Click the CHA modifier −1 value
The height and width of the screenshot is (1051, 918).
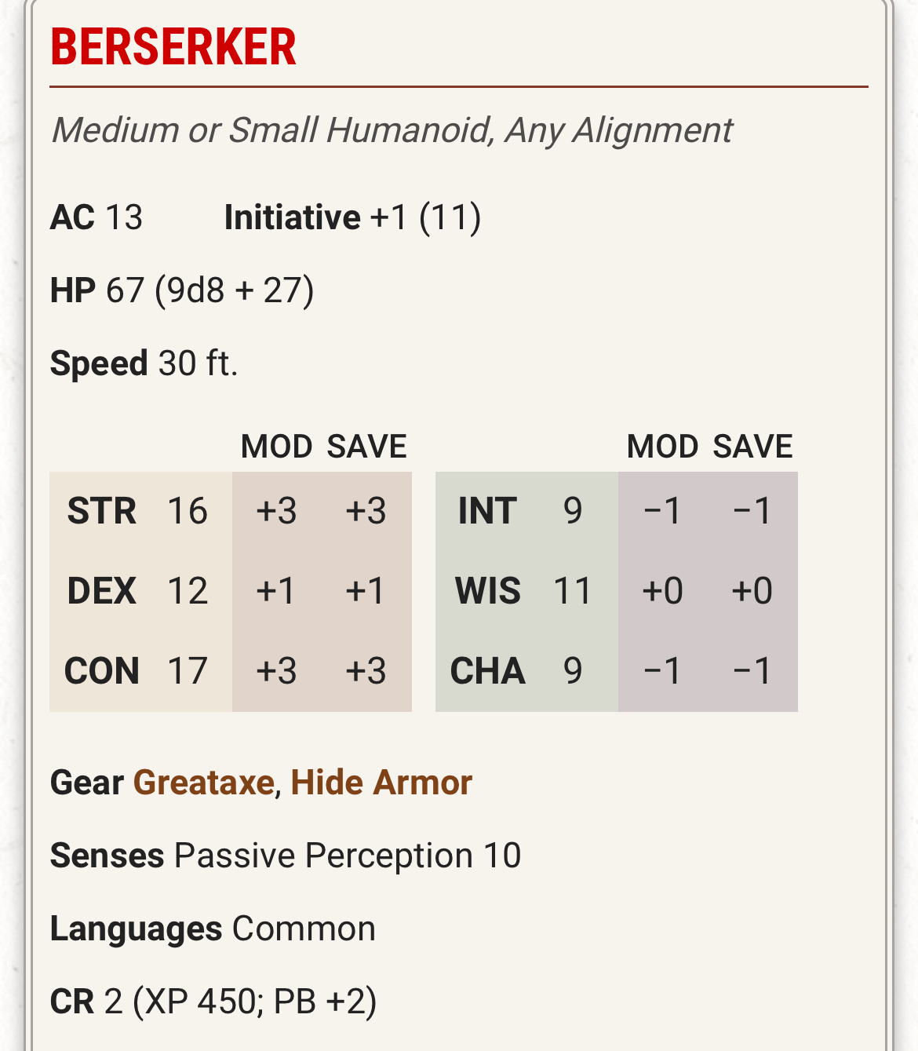(662, 671)
